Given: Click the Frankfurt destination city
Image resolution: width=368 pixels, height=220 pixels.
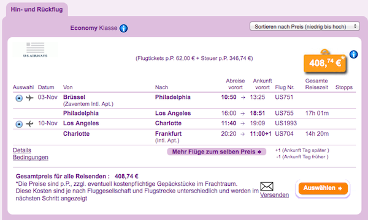Looking at the screenshot, I should 168,134.
